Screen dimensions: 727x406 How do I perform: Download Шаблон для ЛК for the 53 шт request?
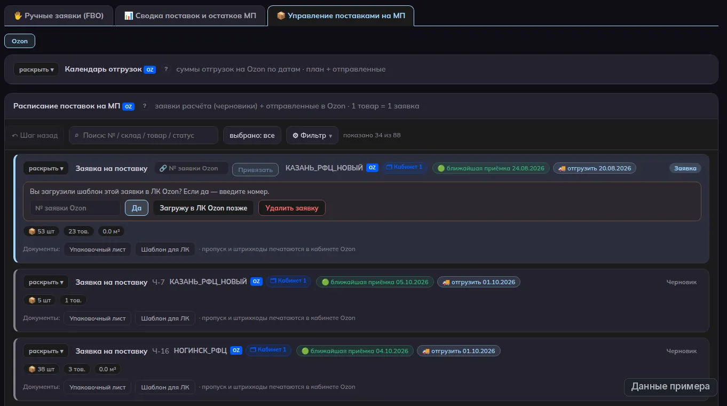[x=165, y=249]
